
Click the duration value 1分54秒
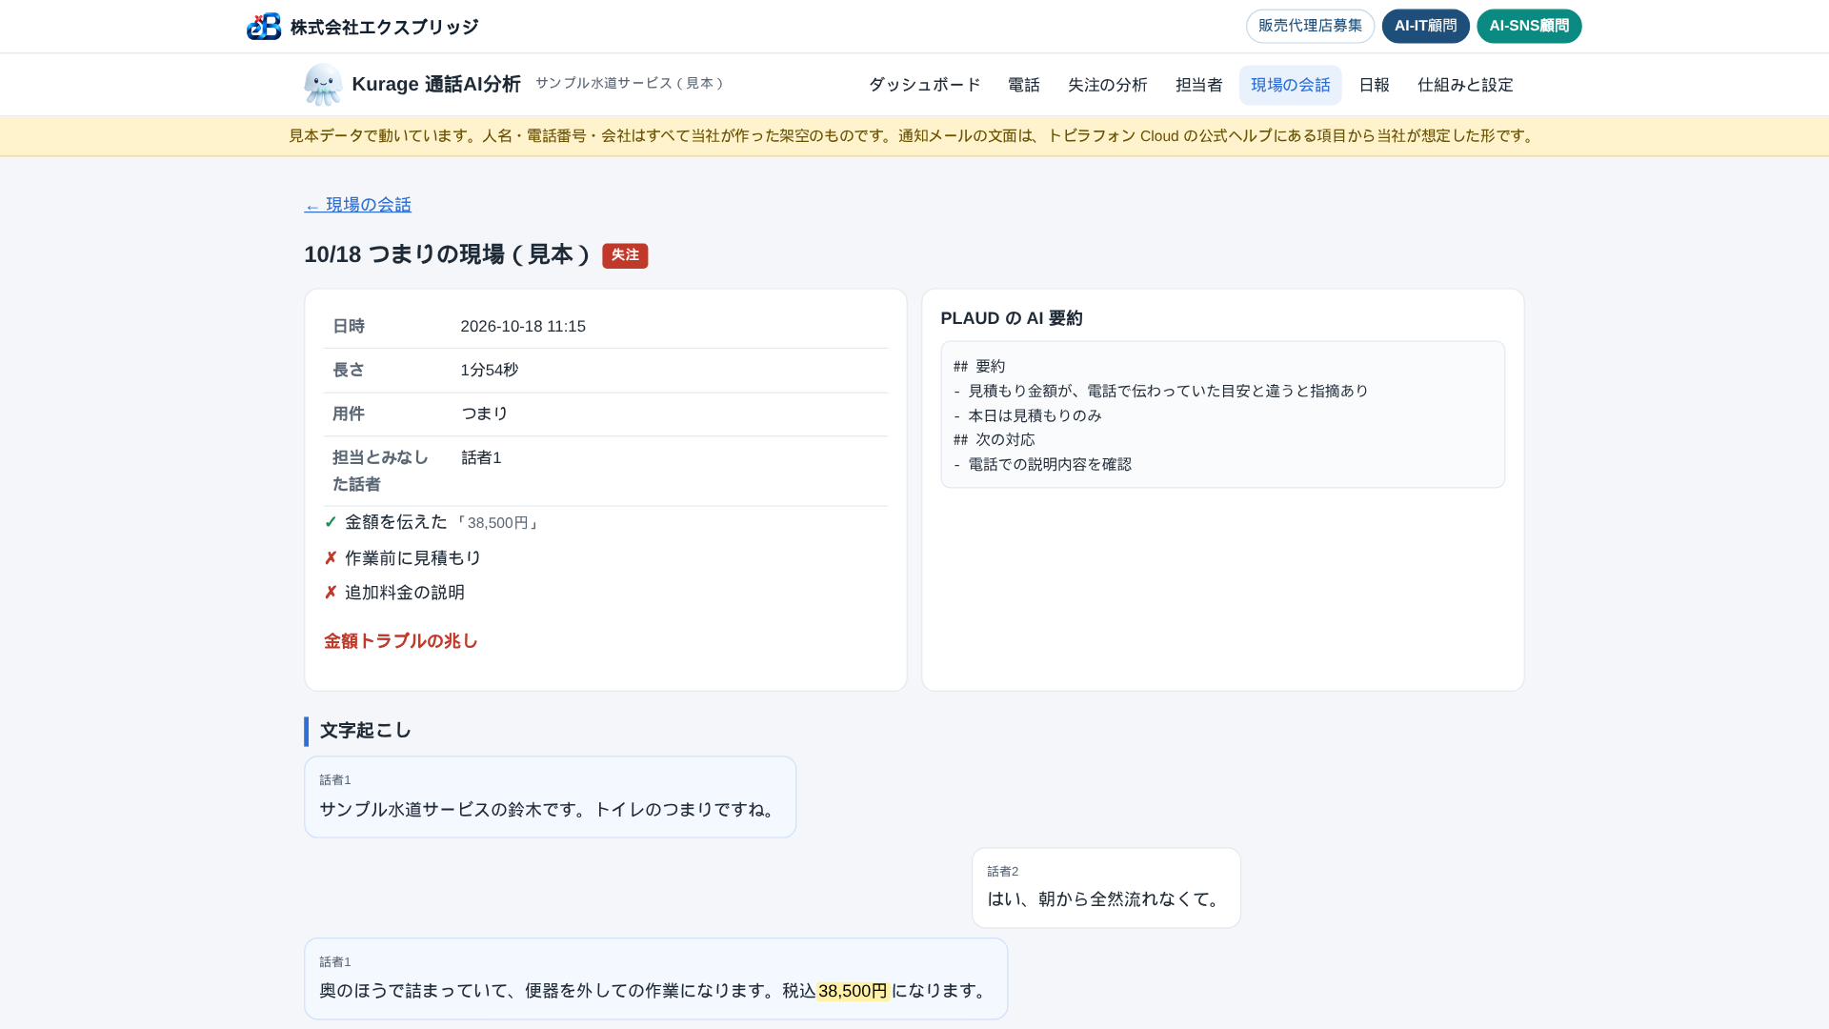(489, 370)
